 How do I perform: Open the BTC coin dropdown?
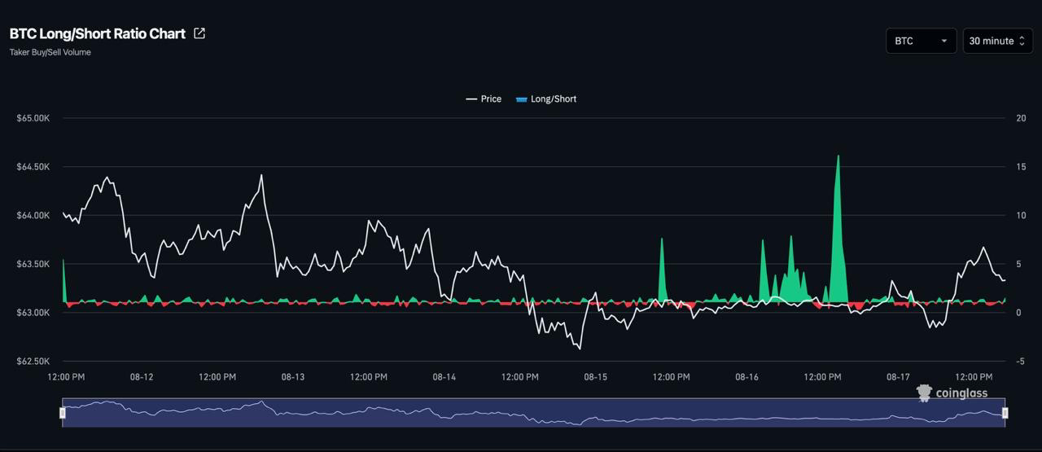(922, 41)
